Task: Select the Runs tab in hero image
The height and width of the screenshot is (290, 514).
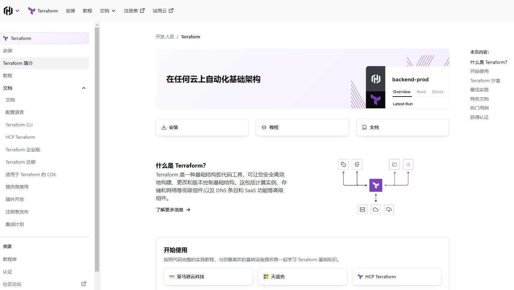Action: point(421,92)
